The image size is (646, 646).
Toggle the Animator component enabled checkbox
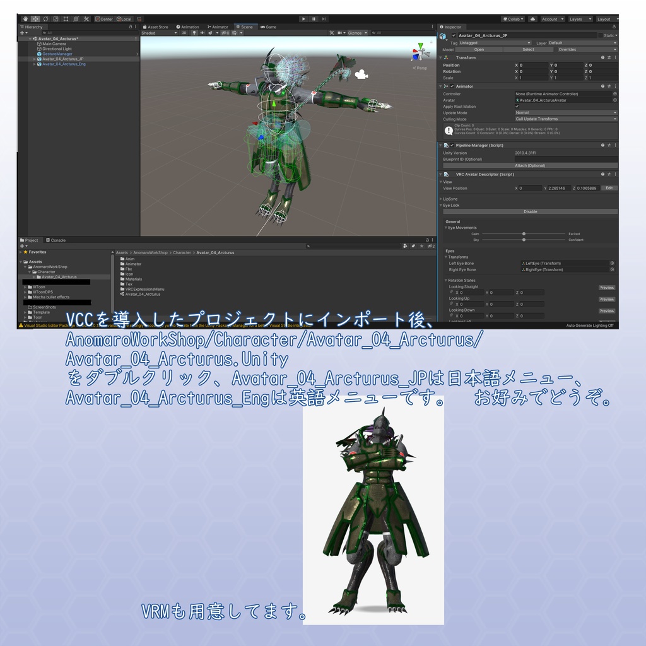452,86
